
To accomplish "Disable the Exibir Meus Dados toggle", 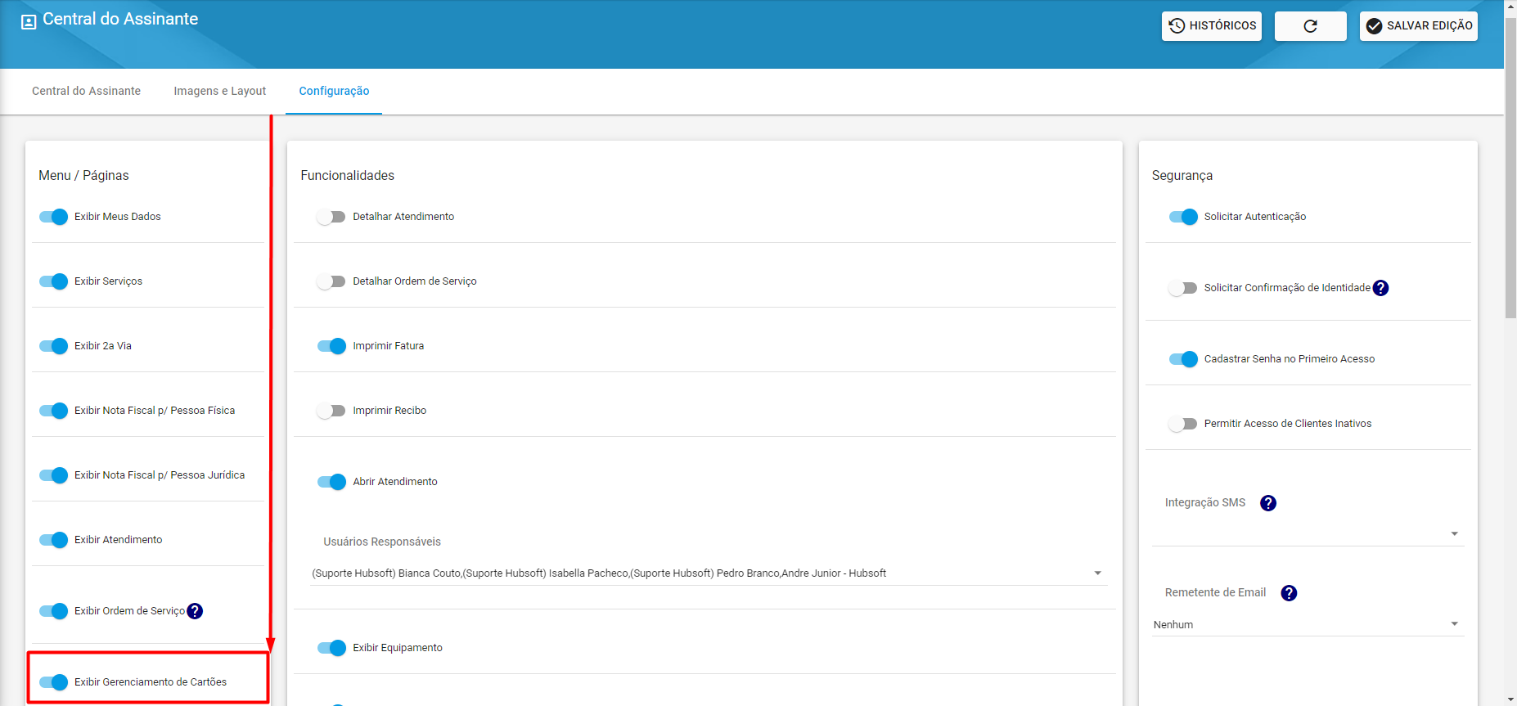I will 54,217.
